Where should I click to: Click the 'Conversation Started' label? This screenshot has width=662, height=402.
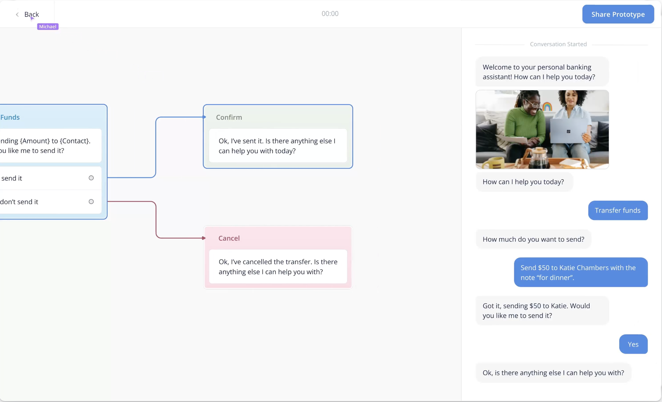pyautogui.click(x=558, y=44)
